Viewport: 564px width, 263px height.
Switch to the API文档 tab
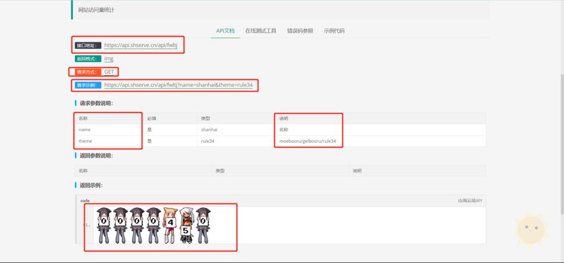tap(225, 31)
